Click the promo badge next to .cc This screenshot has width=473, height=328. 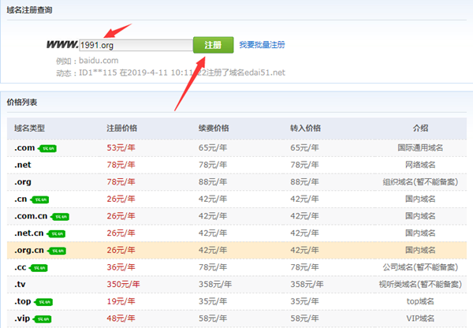click(39, 268)
